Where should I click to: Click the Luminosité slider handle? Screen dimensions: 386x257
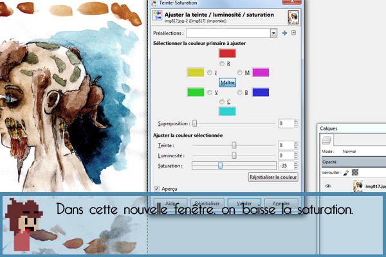point(234,155)
